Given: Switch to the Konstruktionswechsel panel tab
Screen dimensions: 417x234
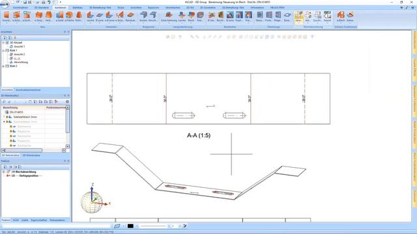Looking at the screenshot, I should [28, 90].
